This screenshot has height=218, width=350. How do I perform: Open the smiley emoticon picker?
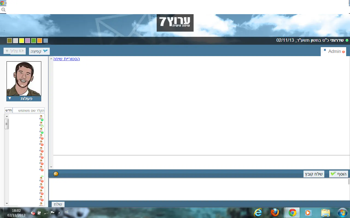click(x=56, y=174)
